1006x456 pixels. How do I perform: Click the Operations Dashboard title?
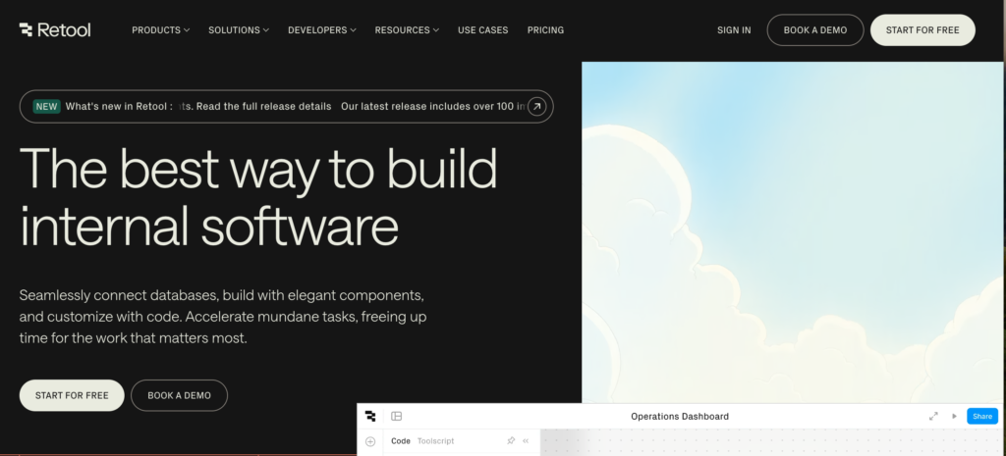(x=680, y=417)
